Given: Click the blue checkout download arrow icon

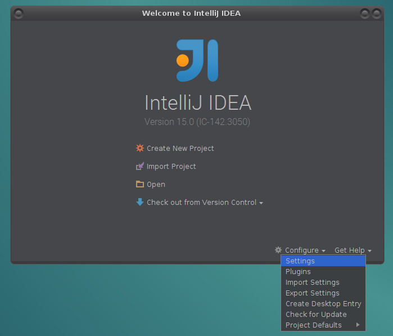Looking at the screenshot, I should coord(140,202).
